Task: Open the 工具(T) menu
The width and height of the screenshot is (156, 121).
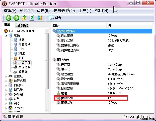Action: pyautogui.click(x=85, y=11)
